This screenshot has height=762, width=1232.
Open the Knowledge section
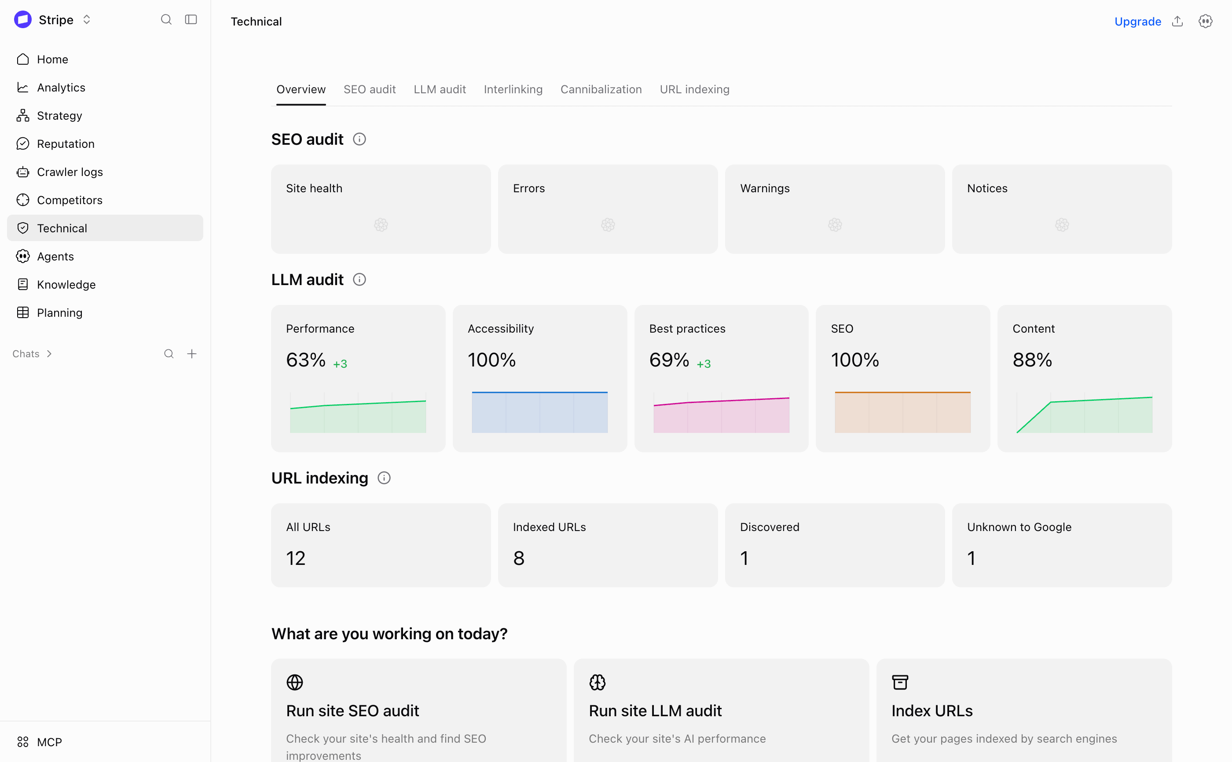pos(105,284)
